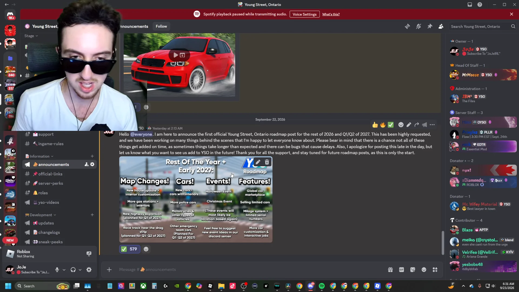Forward the roadmap message

click(417, 125)
